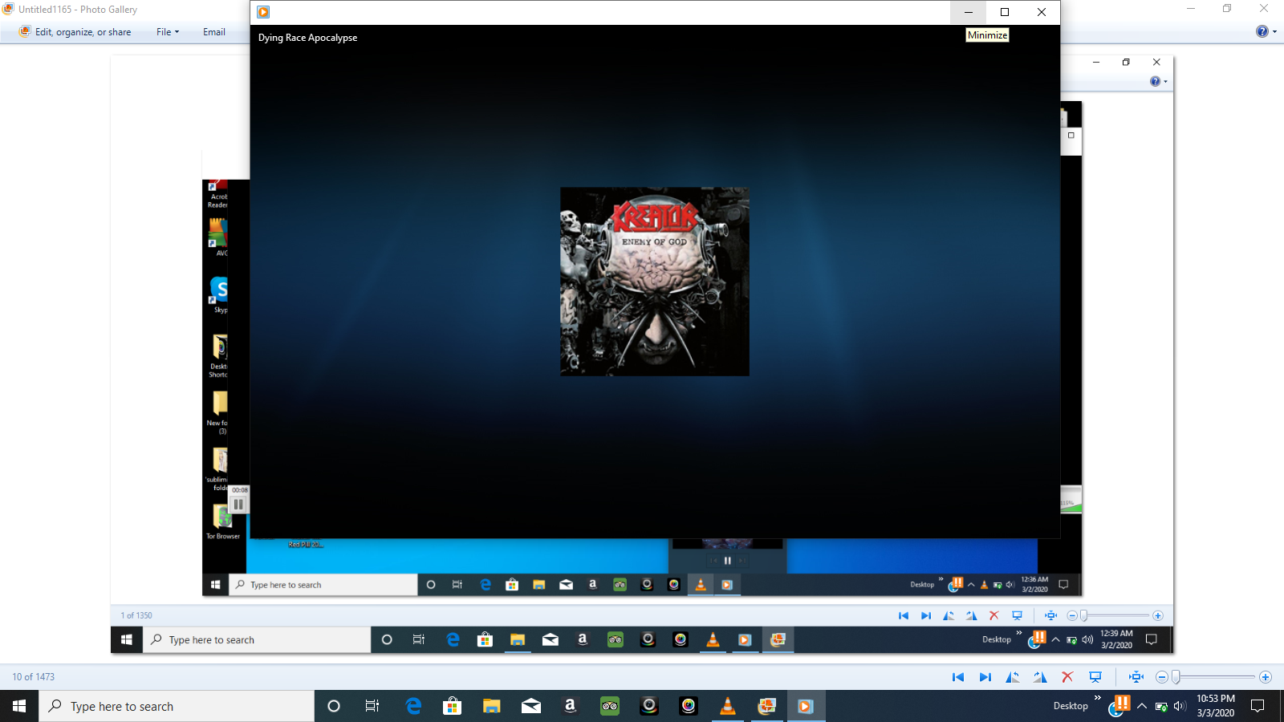Image resolution: width=1284 pixels, height=722 pixels.
Task: Open the Action Center notifications
Action: pyautogui.click(x=1258, y=706)
